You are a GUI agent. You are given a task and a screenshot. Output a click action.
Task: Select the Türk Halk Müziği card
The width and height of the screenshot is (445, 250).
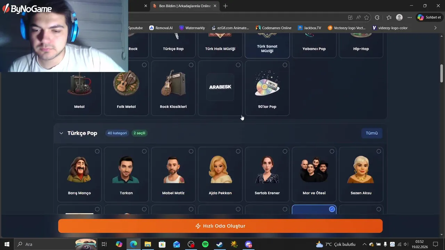click(x=220, y=45)
